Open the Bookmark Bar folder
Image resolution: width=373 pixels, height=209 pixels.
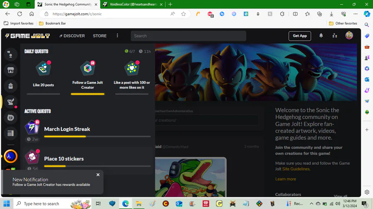point(52,23)
